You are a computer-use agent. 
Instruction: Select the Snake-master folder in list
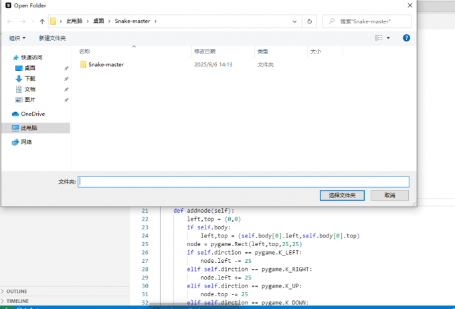[x=106, y=65]
